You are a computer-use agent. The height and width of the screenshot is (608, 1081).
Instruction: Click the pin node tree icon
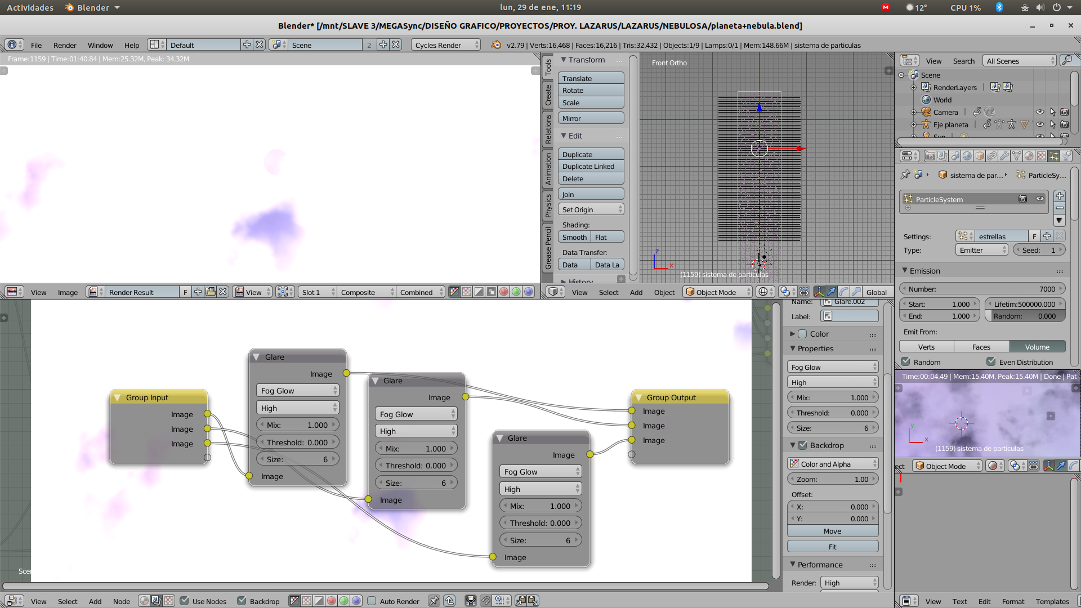click(434, 601)
